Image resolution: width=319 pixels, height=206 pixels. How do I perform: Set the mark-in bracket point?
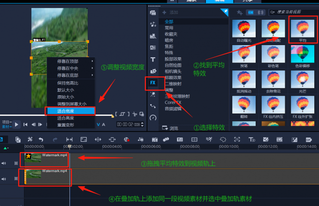coord(116,114)
